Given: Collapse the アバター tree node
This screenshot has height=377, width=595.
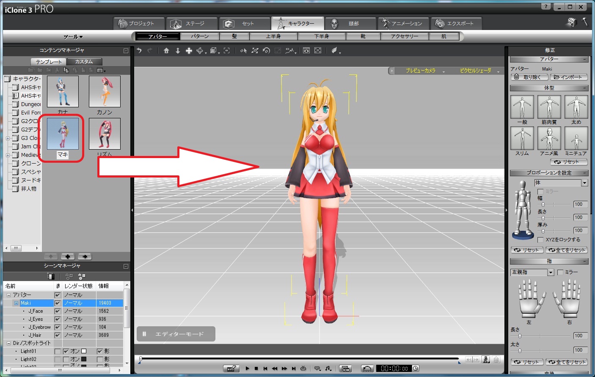Looking at the screenshot, I should click(8, 295).
